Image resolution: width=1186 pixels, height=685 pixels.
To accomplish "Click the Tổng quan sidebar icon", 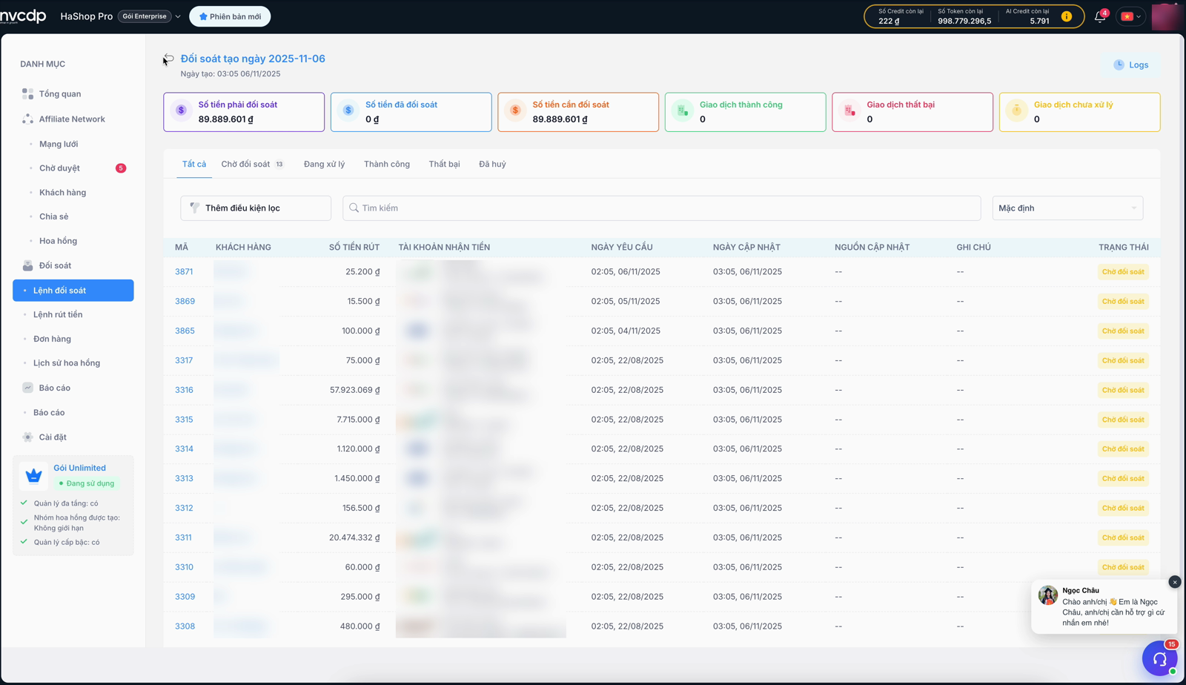I will point(27,93).
